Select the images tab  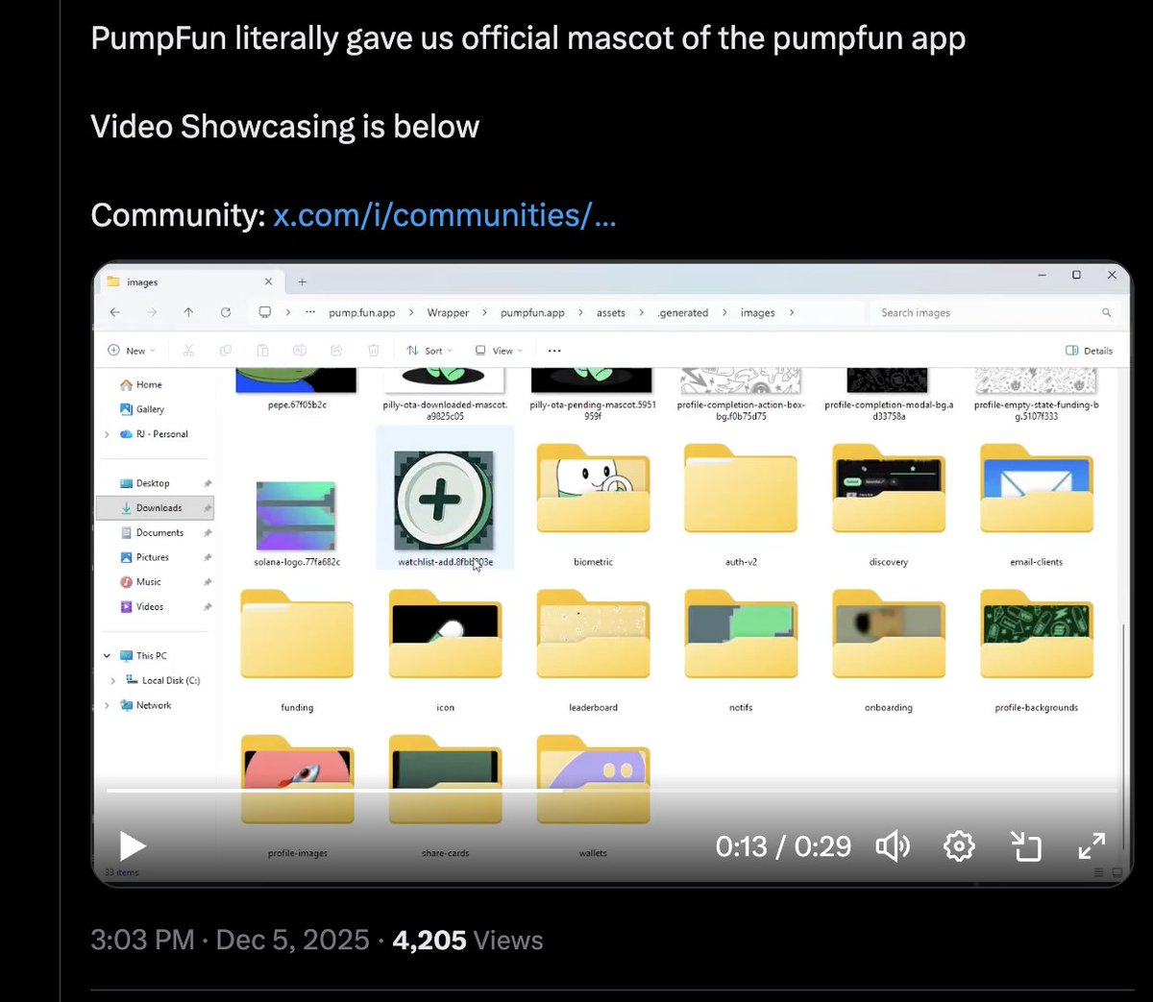point(190,281)
